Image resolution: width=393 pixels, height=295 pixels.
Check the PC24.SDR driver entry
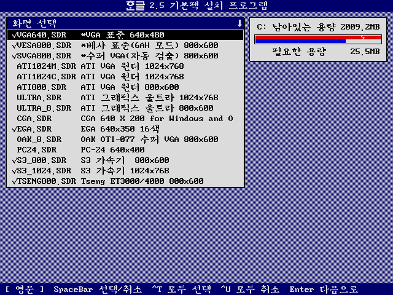pyautogui.click(x=125, y=150)
